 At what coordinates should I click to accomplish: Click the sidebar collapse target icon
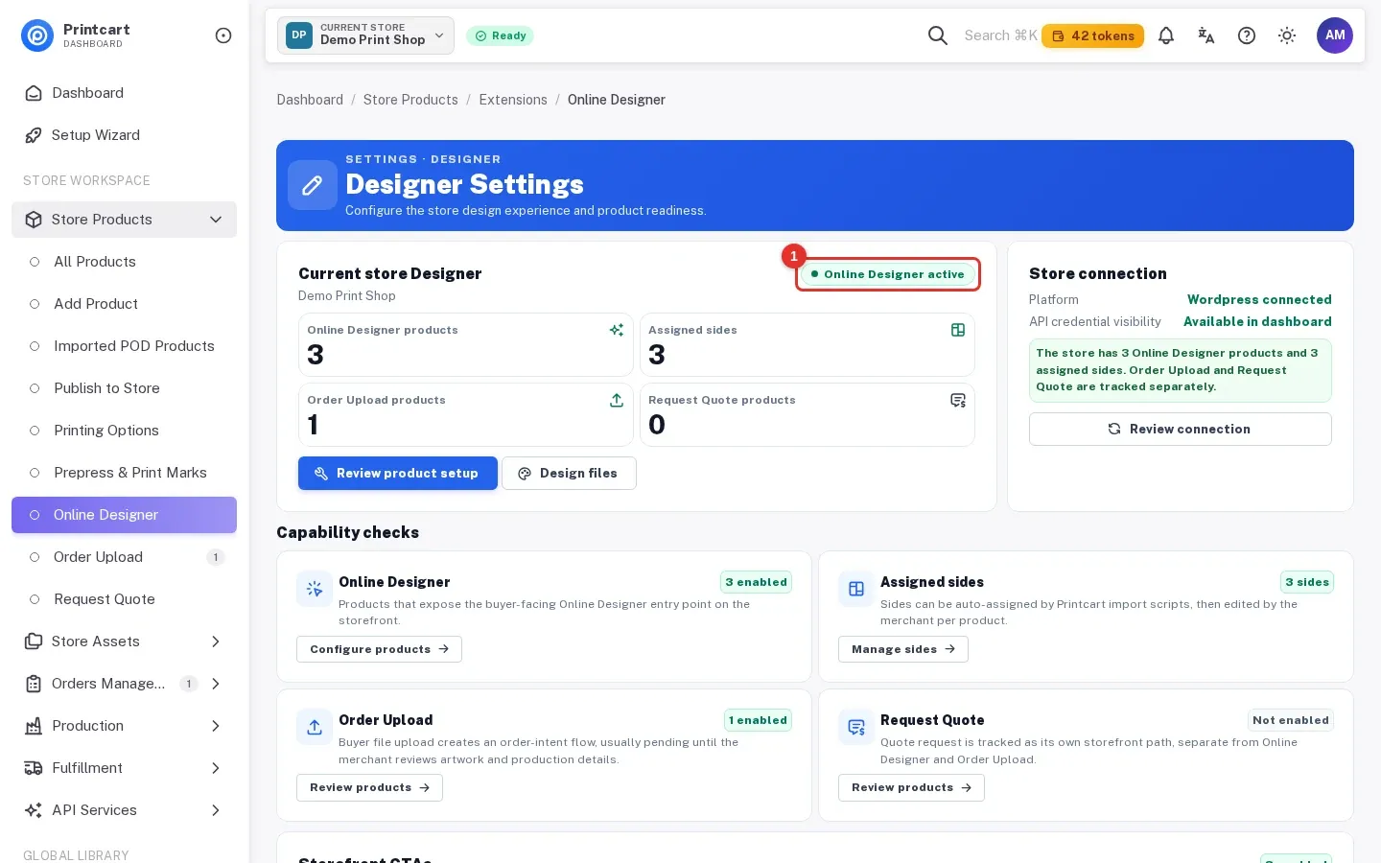(x=223, y=35)
